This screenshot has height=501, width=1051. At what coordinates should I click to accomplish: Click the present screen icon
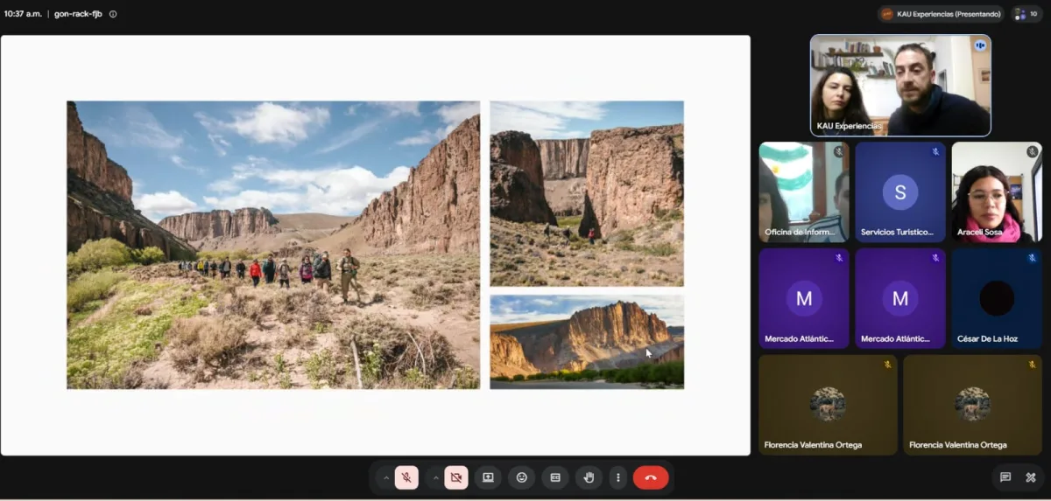488,477
